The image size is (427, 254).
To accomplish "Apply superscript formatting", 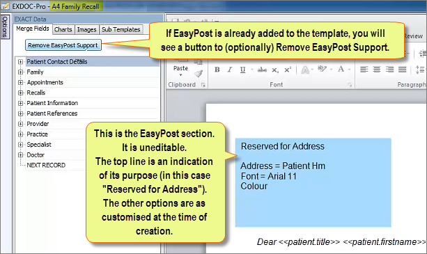I will 288,70.
